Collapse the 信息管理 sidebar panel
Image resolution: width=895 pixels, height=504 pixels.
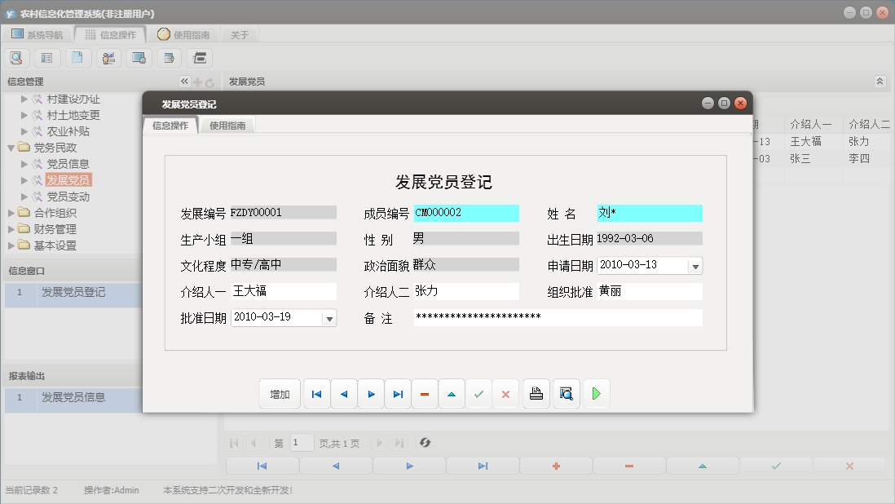tap(184, 81)
